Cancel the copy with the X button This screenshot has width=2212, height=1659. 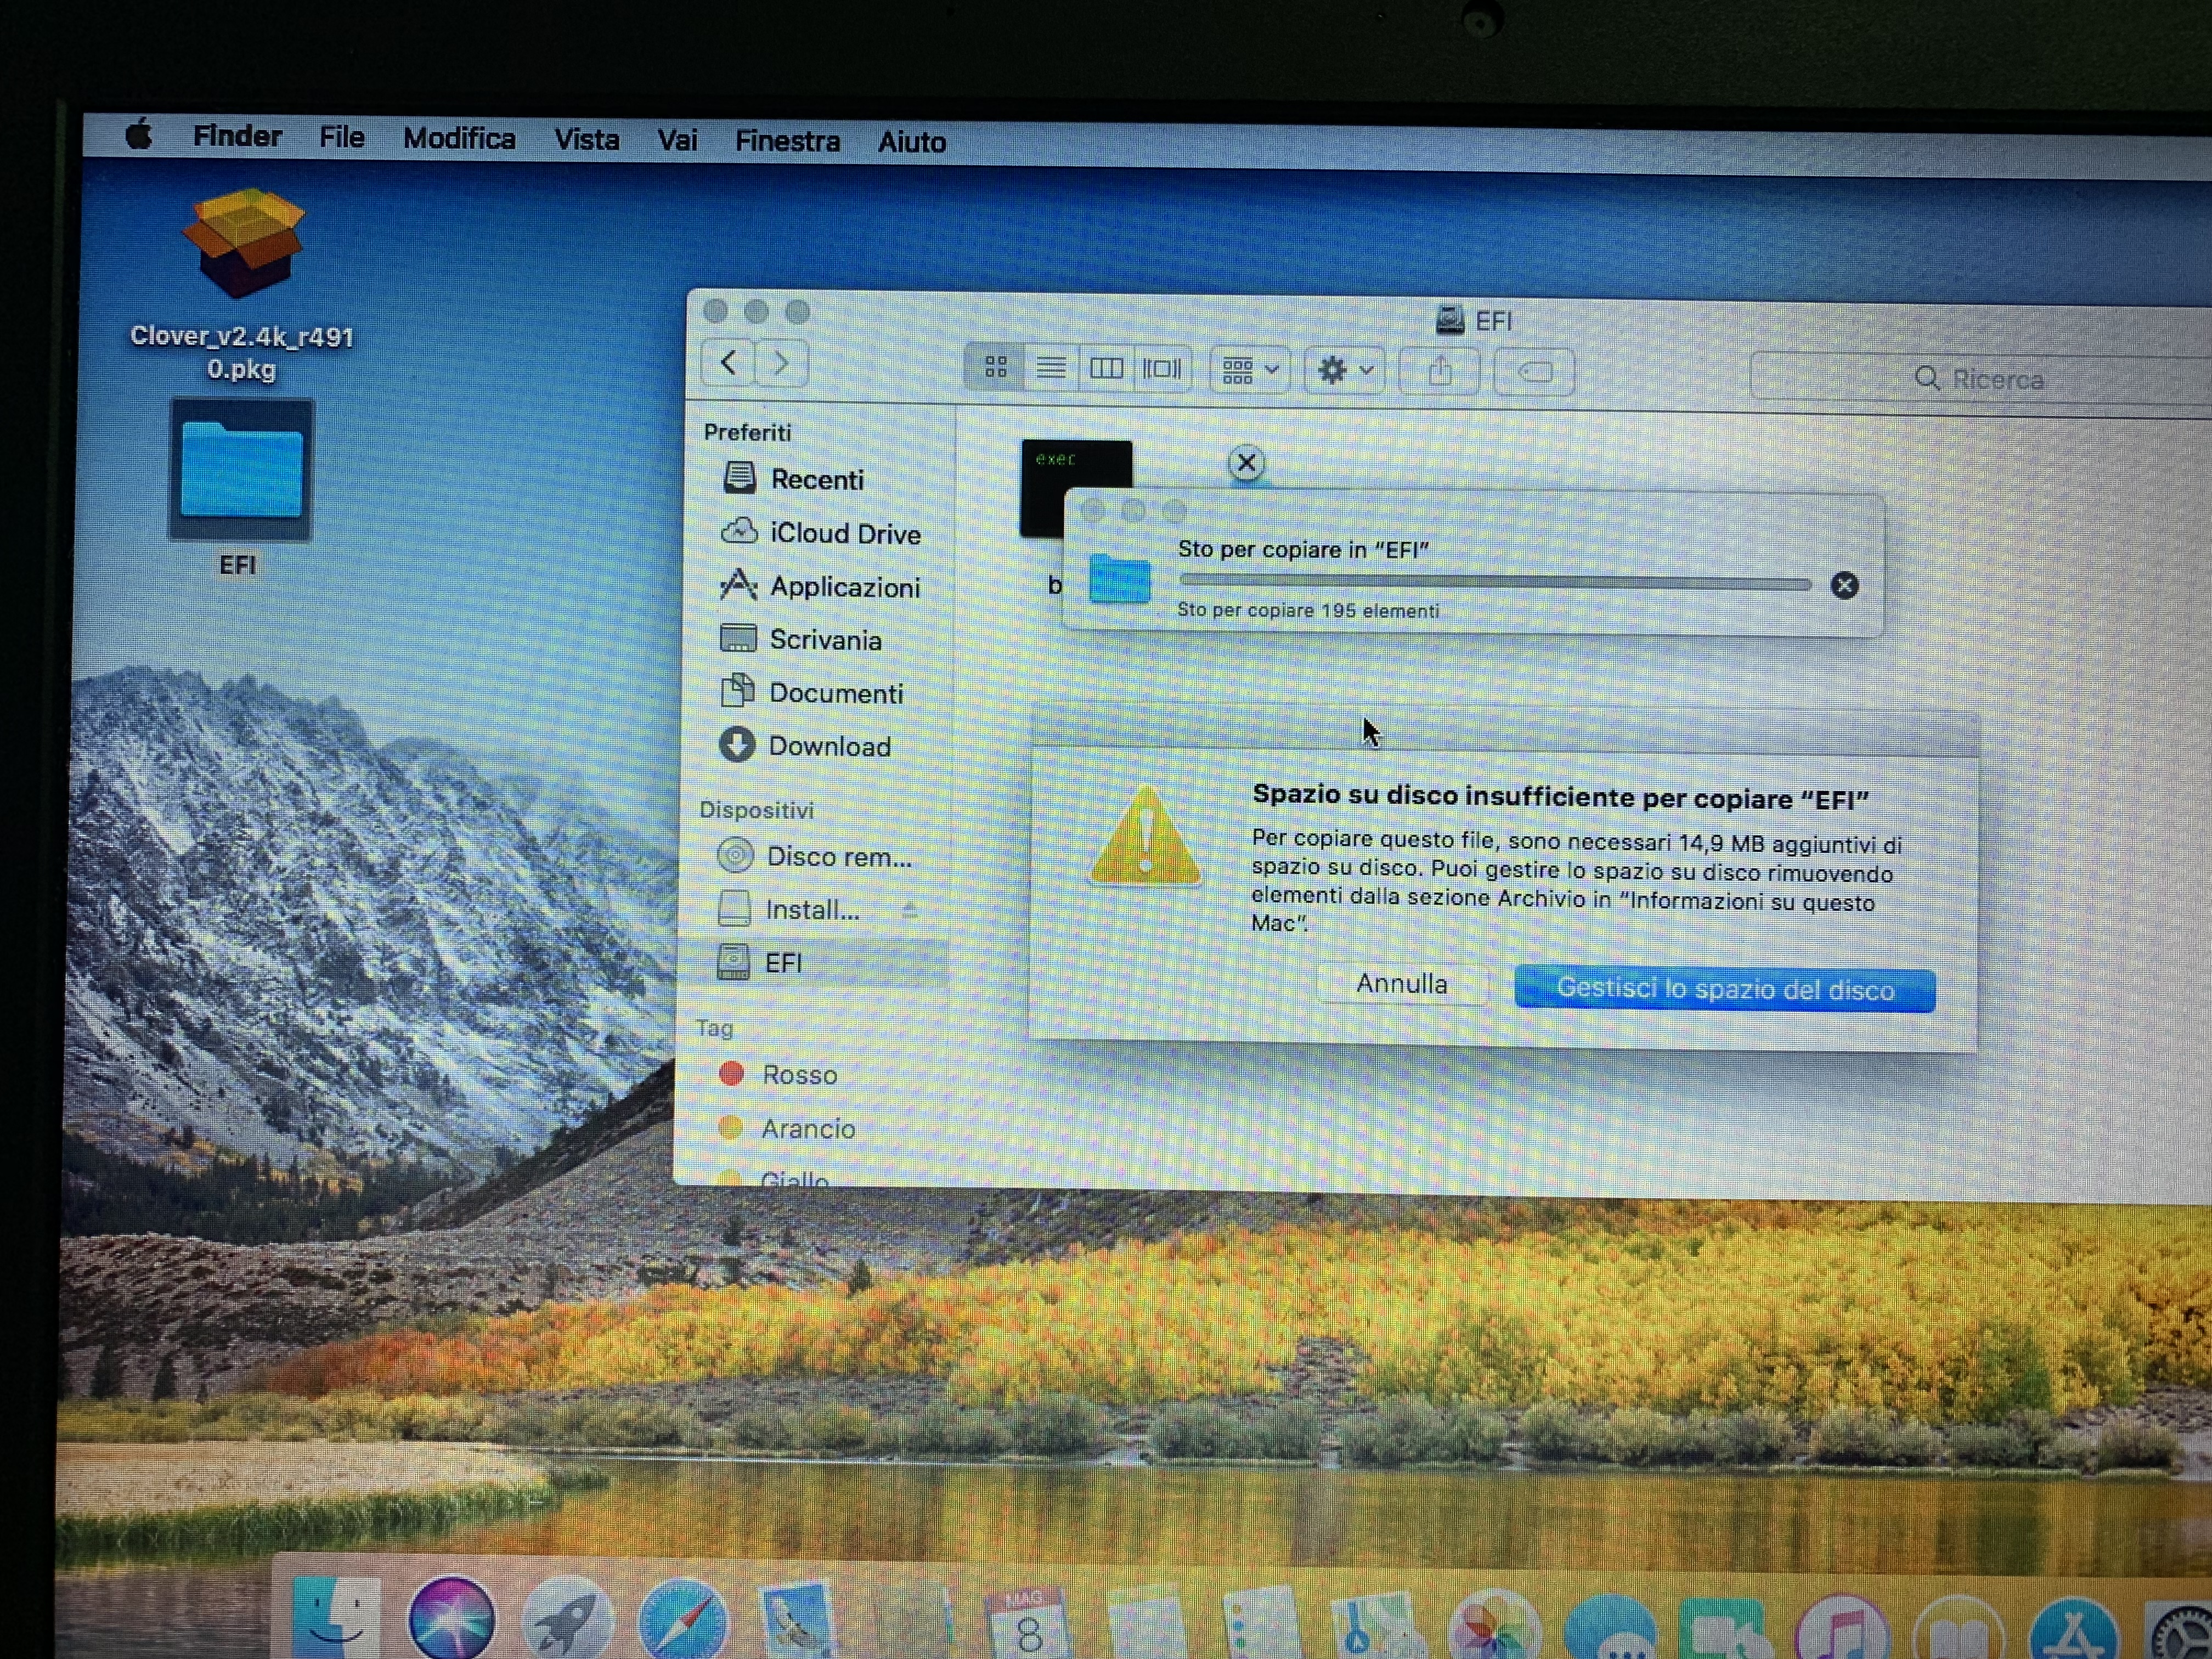click(x=1844, y=586)
